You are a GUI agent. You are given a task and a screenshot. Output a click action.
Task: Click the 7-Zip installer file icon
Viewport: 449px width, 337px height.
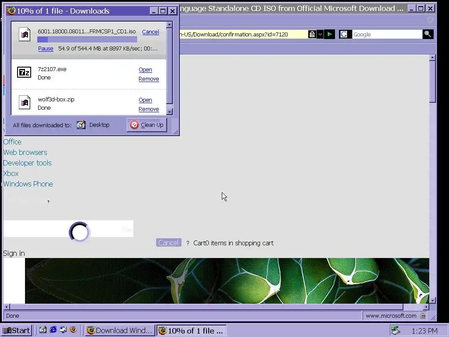pos(24,72)
